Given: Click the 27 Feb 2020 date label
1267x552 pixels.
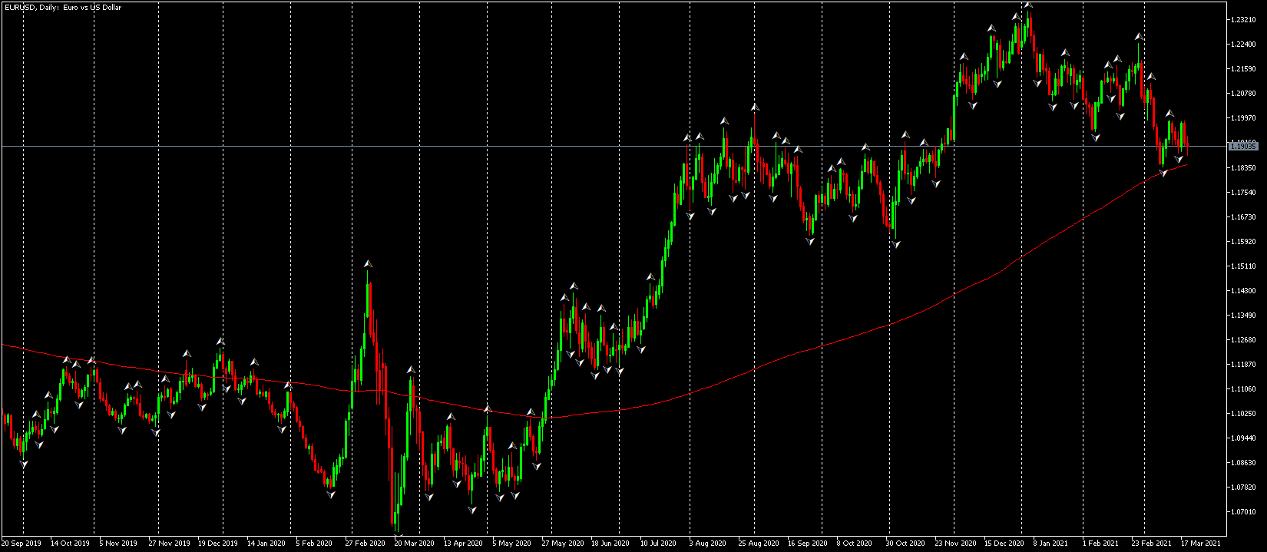Looking at the screenshot, I should [x=365, y=544].
